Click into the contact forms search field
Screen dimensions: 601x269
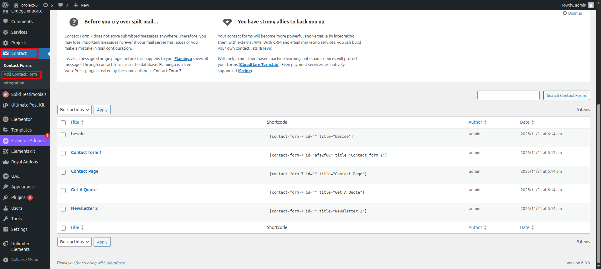508,95
